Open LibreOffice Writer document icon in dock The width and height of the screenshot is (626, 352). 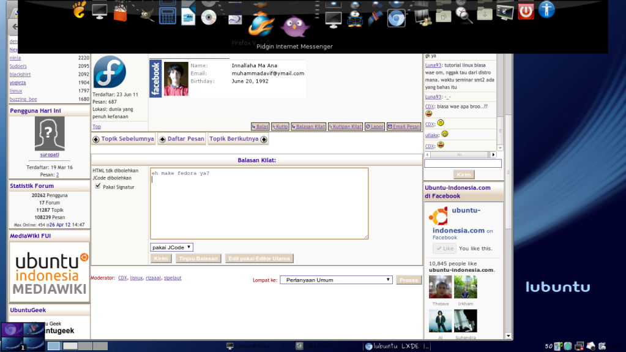188,17
